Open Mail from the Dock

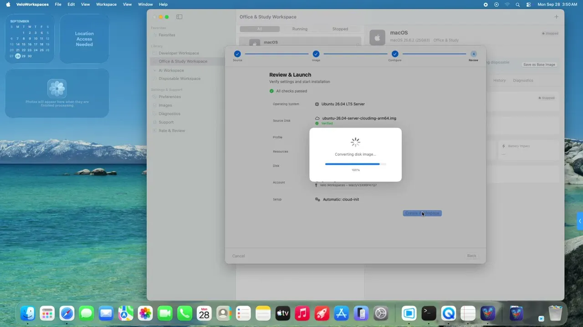(x=106, y=313)
